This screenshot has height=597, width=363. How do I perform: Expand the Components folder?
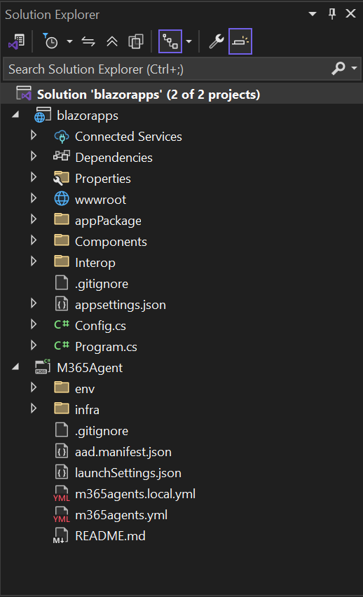34,240
